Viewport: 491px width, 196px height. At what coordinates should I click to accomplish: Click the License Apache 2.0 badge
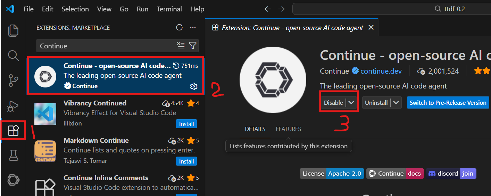pos(332,174)
